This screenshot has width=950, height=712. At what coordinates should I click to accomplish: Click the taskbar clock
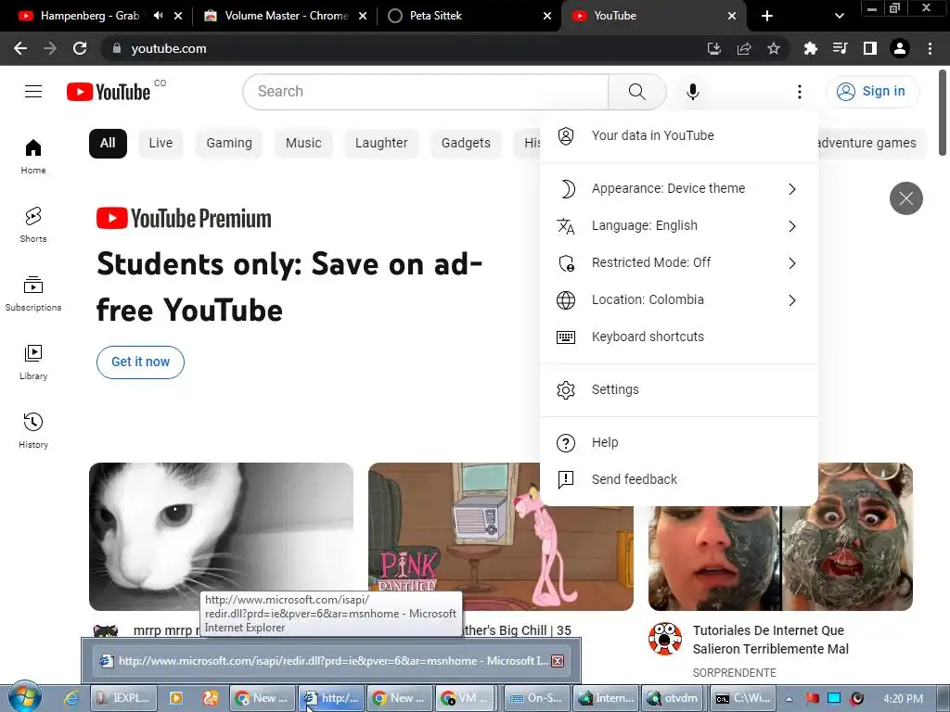coord(904,699)
